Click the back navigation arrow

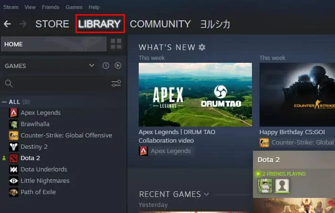click(x=7, y=24)
